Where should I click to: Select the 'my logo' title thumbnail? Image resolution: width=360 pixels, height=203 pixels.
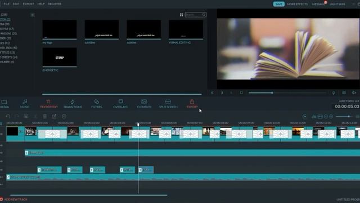[x=60, y=29]
